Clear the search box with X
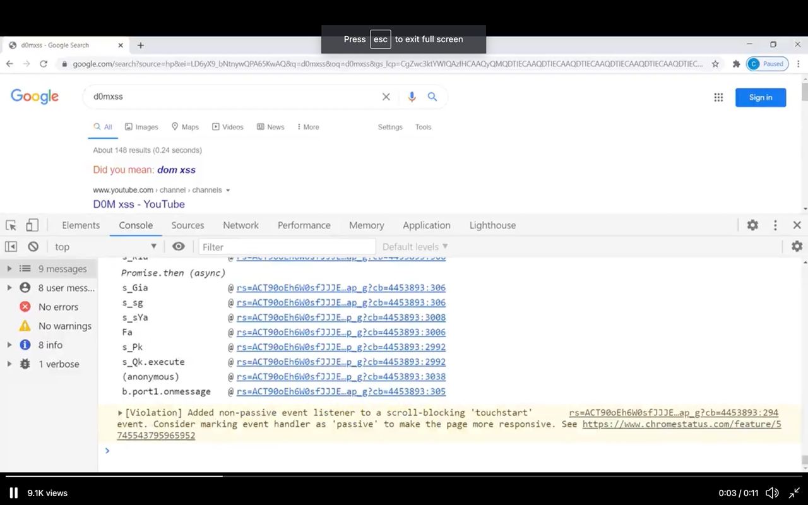Viewport: 808px width, 505px height. point(386,97)
